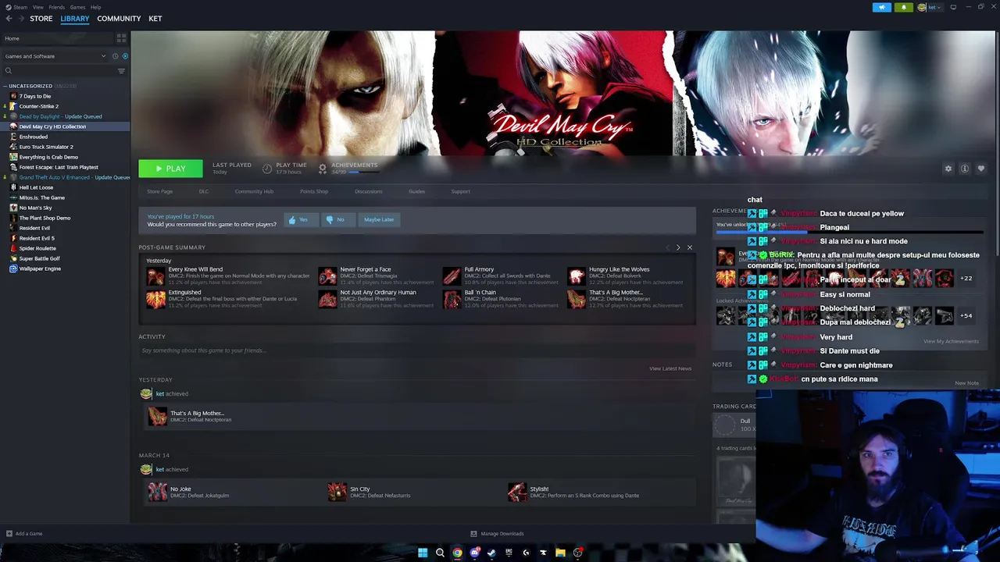Click the library search field
The image size is (1000, 562).
59,71
